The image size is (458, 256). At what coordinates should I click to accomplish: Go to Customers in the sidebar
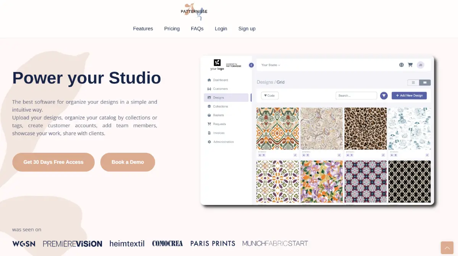click(x=220, y=89)
